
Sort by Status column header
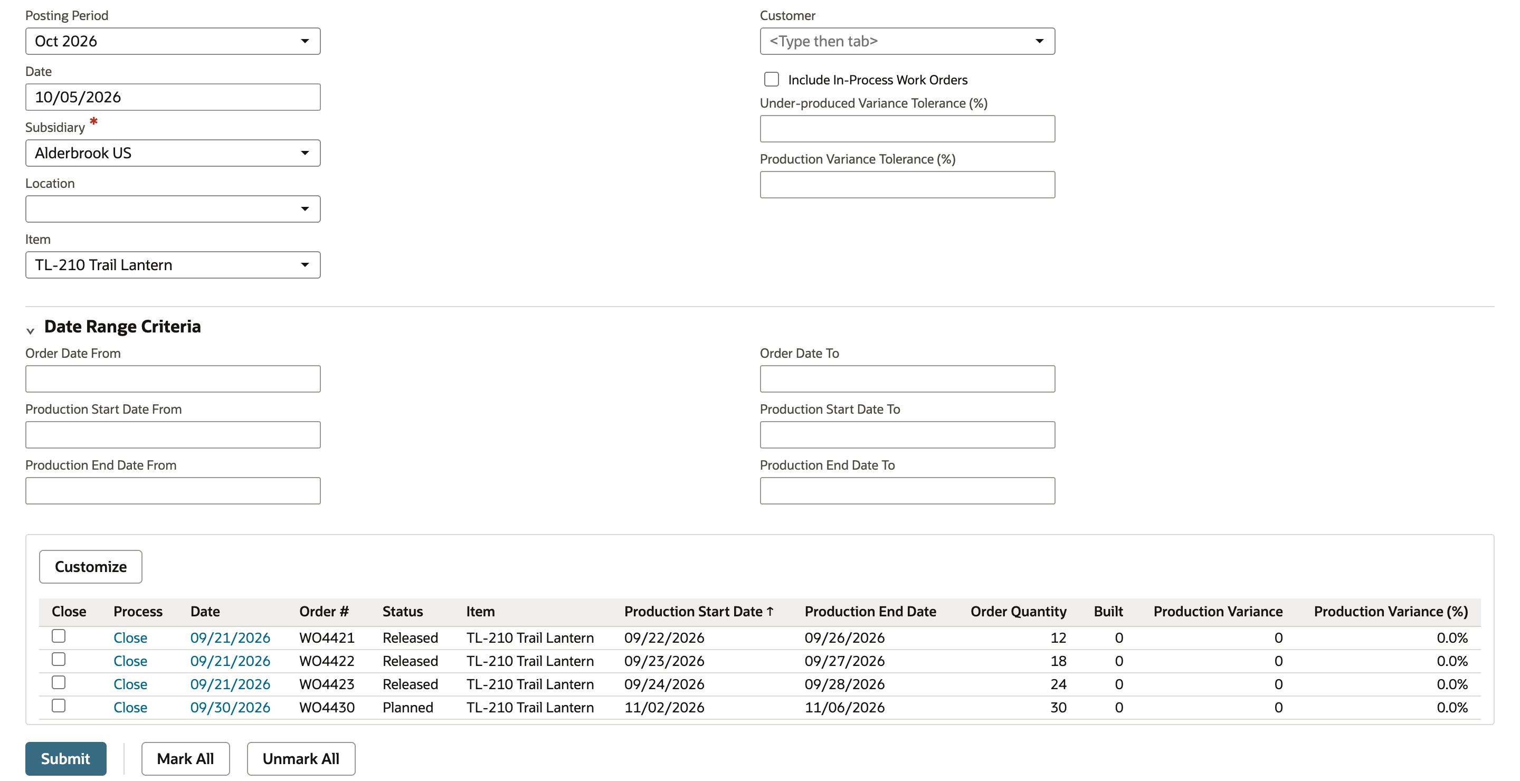[x=402, y=612]
